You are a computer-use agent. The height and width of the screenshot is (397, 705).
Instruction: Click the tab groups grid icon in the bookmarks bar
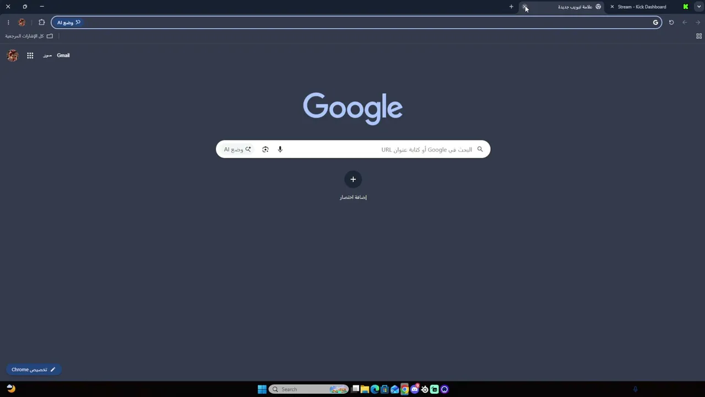(x=699, y=36)
